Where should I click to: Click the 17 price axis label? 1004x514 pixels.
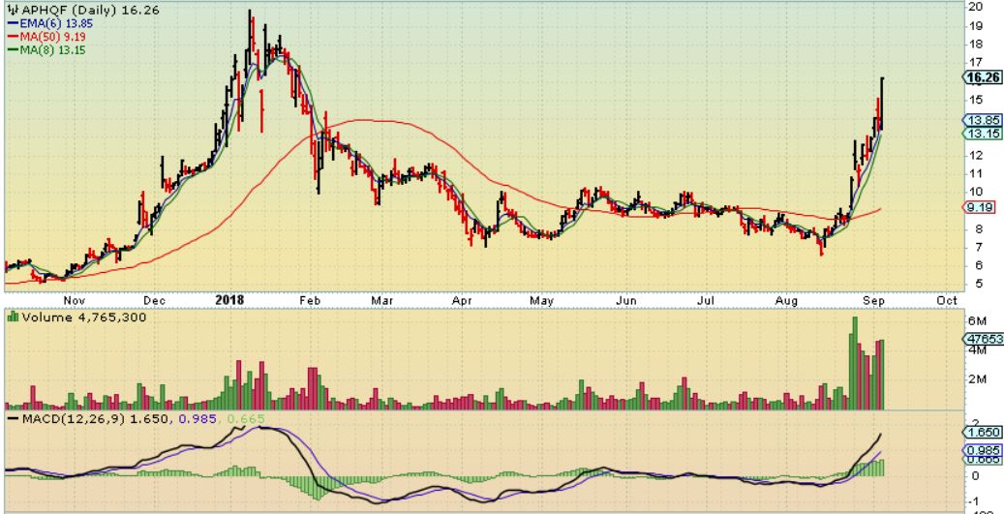(x=977, y=62)
